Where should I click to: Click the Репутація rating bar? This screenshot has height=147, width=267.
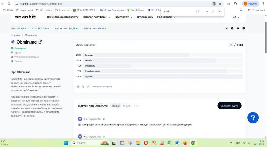163,55
